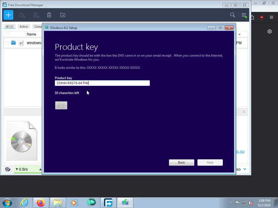Close the download details panel
The image size is (278, 208).
click(244, 112)
